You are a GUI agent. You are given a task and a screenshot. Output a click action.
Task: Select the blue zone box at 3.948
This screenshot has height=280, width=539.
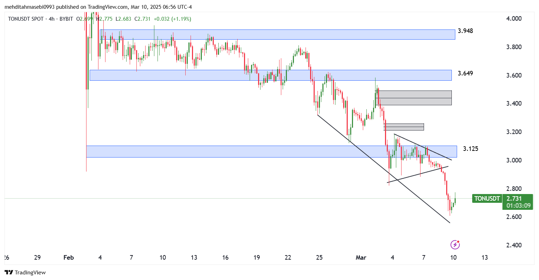[277, 34]
